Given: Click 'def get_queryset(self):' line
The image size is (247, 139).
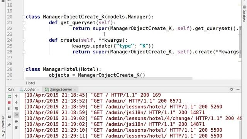Looking at the screenshot, I should point(82,23).
